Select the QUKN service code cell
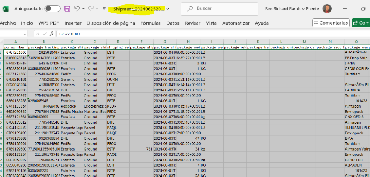This screenshot has width=370, height=177. click(118, 79)
